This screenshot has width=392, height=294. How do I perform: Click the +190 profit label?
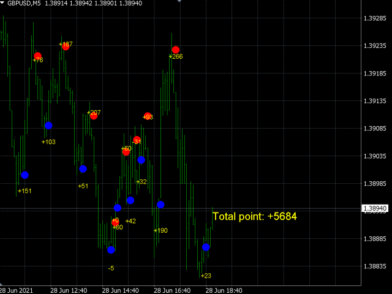pos(160,230)
